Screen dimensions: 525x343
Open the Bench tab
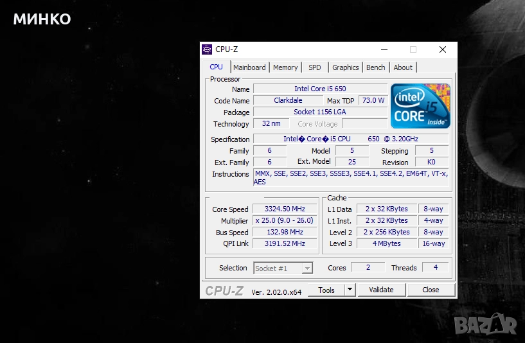coord(375,67)
